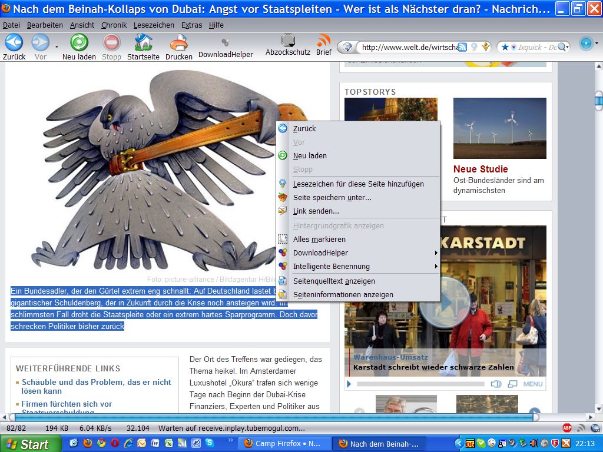Click the Neu laden reload toolbar icon

coord(79,43)
